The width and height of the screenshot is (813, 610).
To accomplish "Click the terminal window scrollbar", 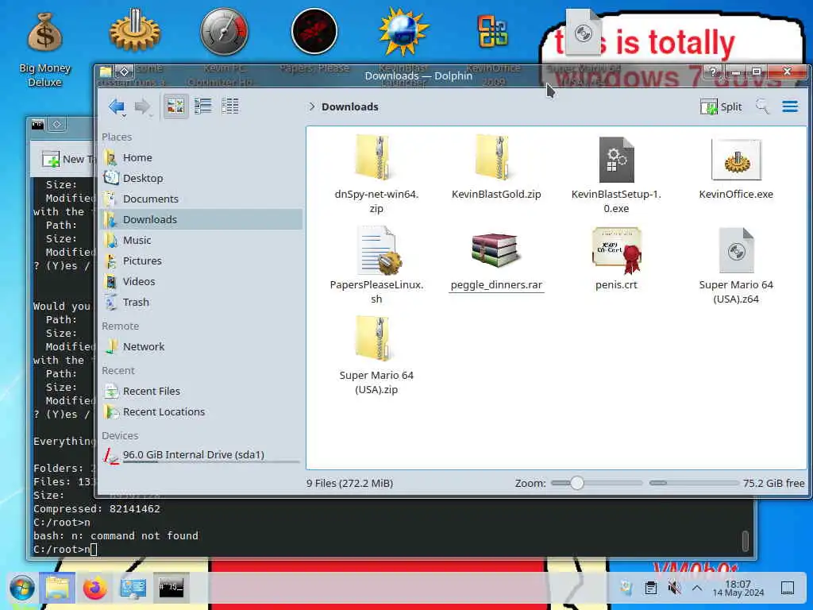I will pyautogui.click(x=745, y=542).
